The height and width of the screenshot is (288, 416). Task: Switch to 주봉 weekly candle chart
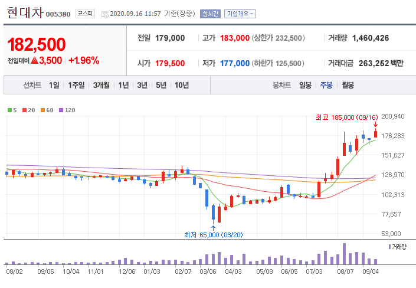(326, 85)
